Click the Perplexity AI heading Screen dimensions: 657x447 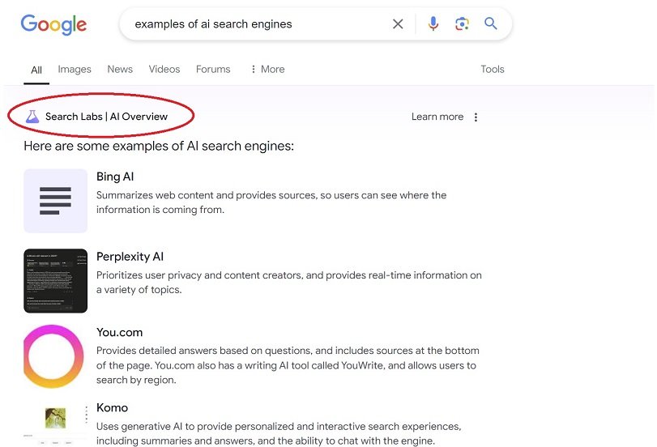[x=130, y=257]
